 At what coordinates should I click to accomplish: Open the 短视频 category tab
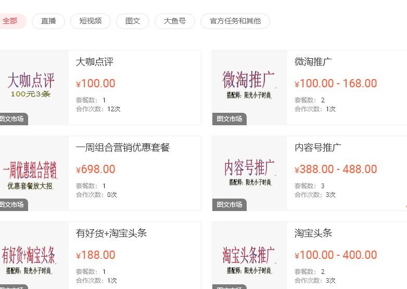click(x=91, y=21)
